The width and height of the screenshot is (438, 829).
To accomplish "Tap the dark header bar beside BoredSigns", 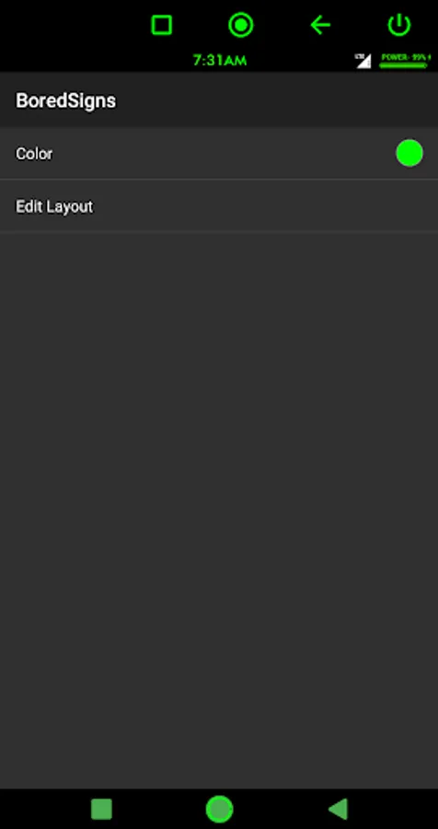I will tap(277, 100).
